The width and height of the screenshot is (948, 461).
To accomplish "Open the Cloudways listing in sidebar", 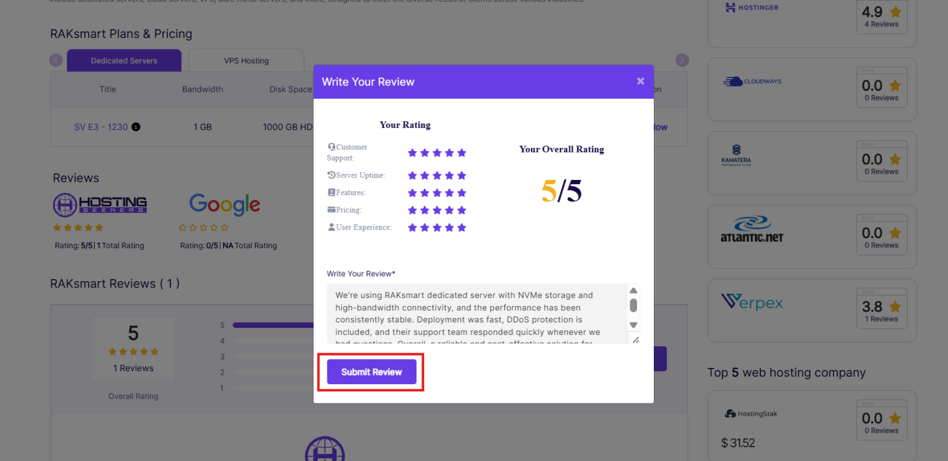I will point(752,81).
